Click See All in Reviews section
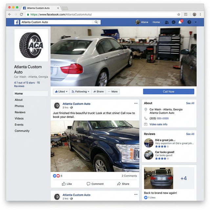 click(x=190, y=134)
